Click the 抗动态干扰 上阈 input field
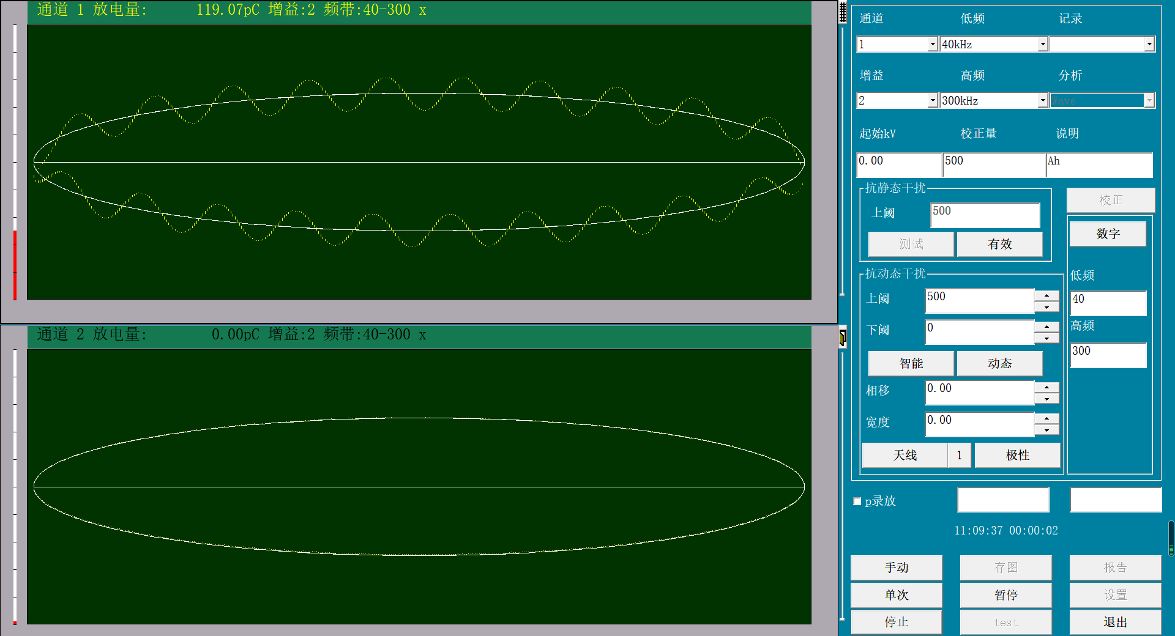Viewport: 1175px width, 636px height. 979,301
